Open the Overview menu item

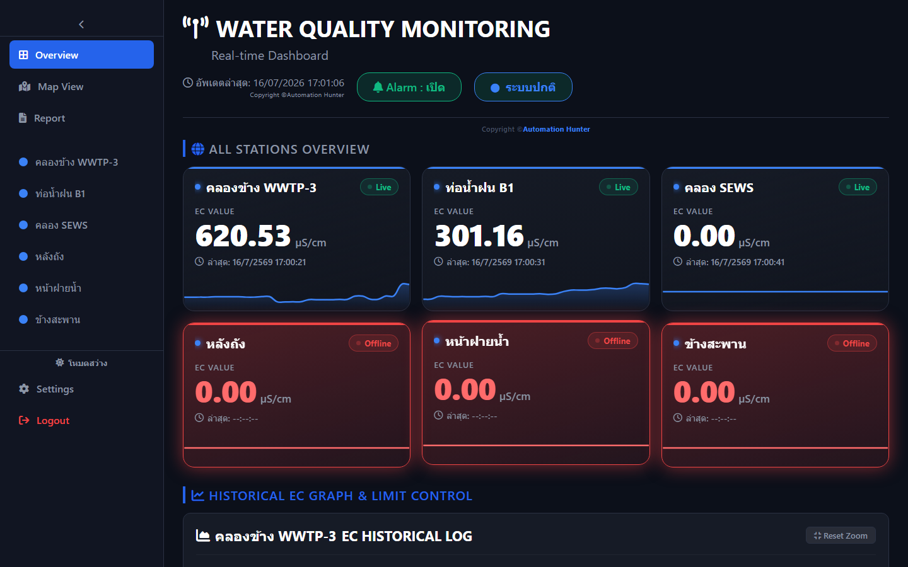(81, 55)
